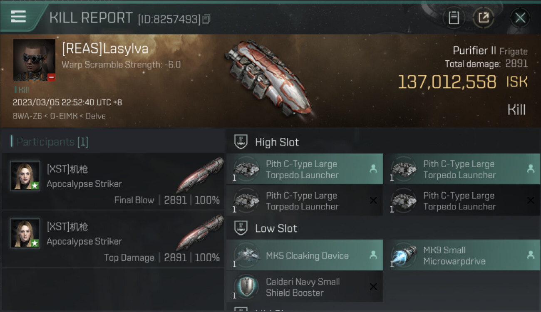
Task: Click the High Slot section header icon
Action: (241, 142)
